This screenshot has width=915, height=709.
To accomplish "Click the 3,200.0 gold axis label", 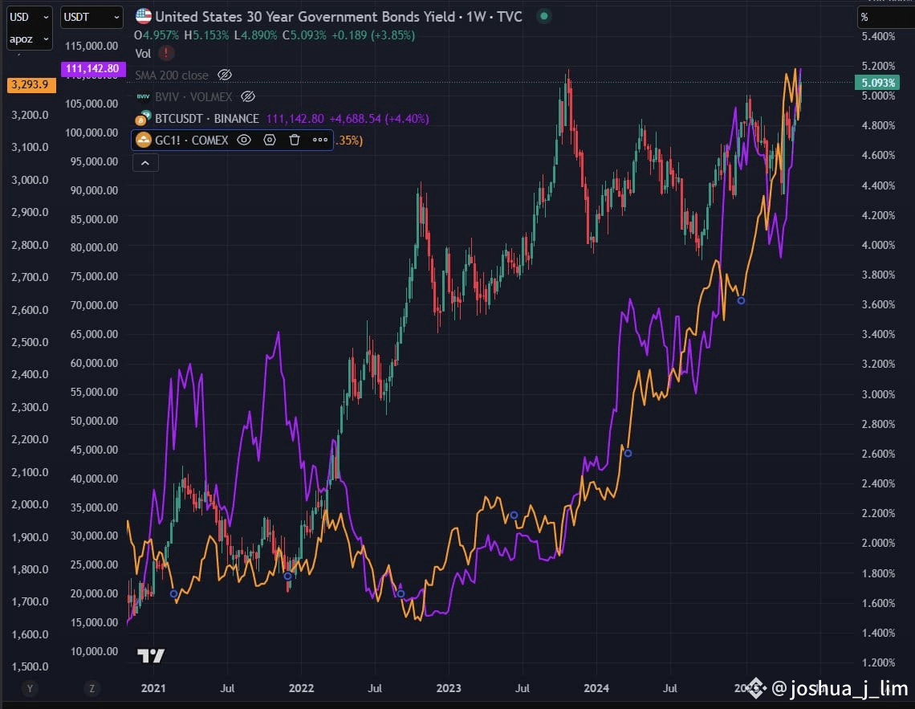I will 30,115.
